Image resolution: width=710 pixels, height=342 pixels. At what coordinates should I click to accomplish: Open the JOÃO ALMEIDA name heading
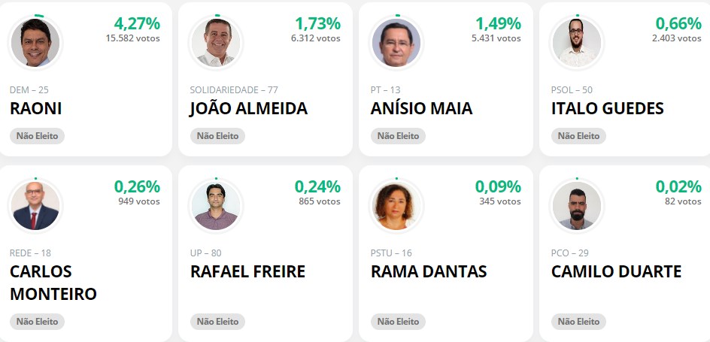pyautogui.click(x=249, y=108)
